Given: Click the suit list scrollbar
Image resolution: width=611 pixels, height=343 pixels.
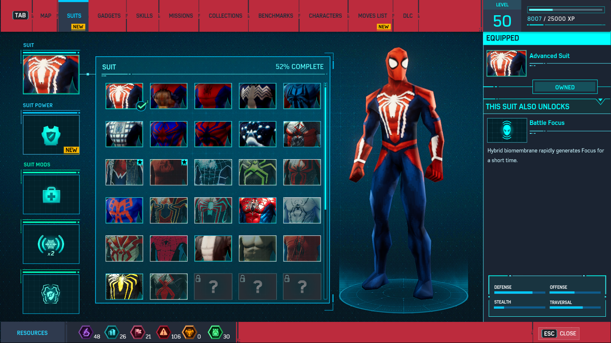Looking at the screenshot, I should pyautogui.click(x=325, y=148).
